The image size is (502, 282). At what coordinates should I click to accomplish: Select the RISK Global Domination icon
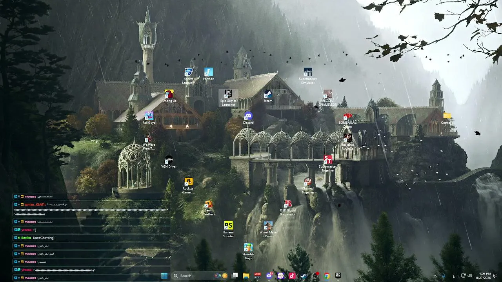tap(288, 208)
